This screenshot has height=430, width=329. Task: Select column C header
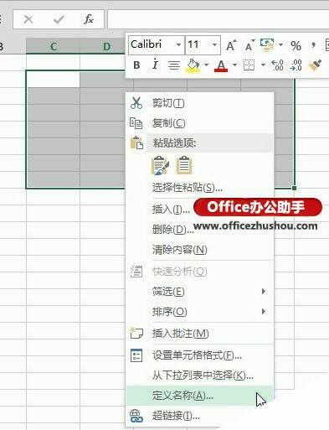click(x=53, y=46)
